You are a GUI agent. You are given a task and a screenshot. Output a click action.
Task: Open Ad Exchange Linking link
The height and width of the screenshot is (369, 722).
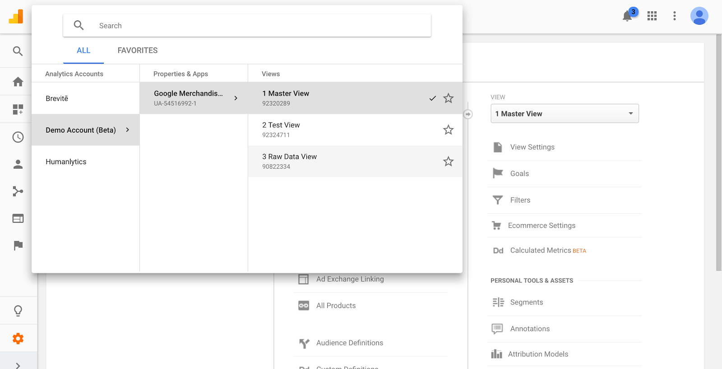(350, 279)
